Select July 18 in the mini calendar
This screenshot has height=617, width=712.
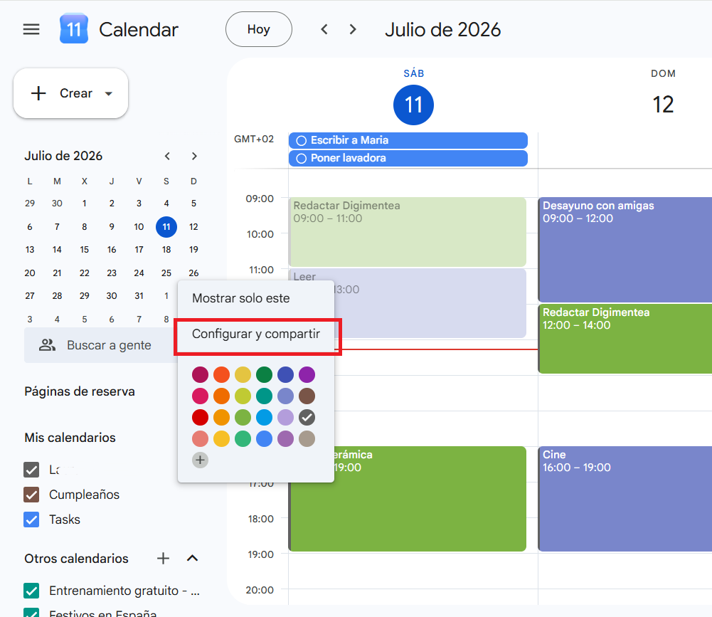click(166, 250)
